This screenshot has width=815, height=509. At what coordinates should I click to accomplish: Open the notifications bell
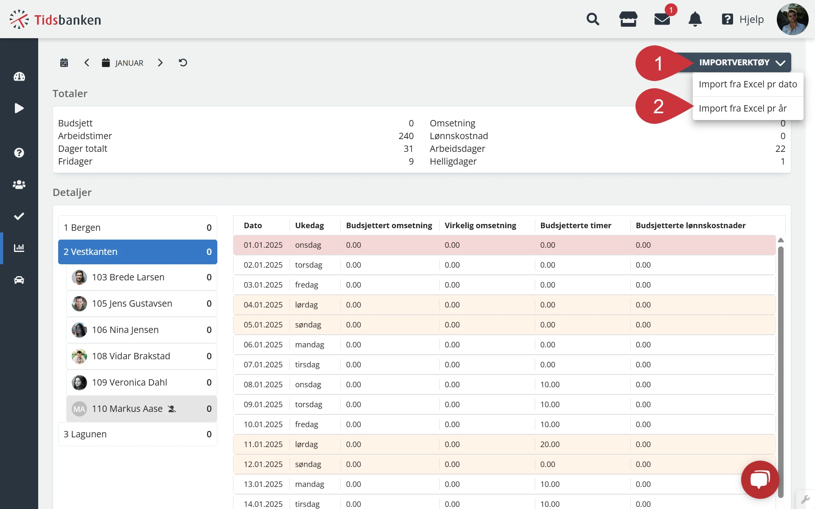point(695,20)
